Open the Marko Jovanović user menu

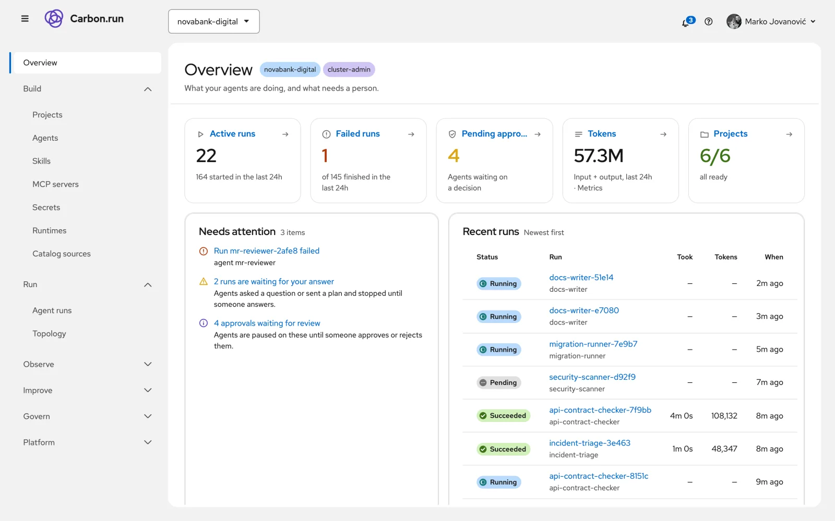point(771,21)
